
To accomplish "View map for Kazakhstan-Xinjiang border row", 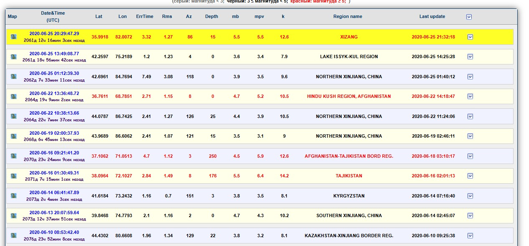I will click(14, 236).
